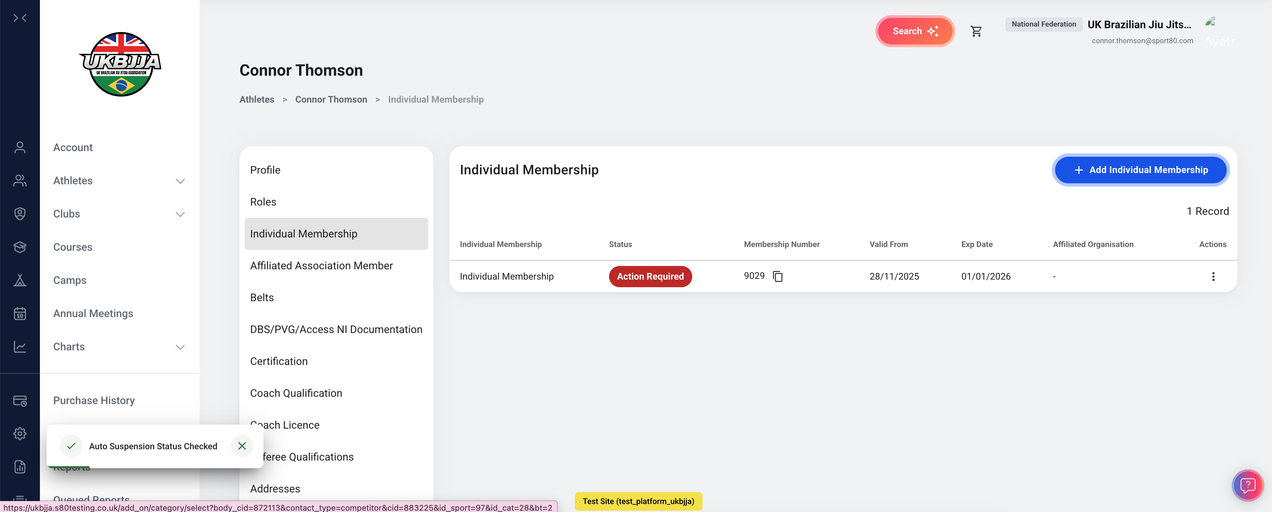
Task: Open the three-dot actions menu for membership row
Action: click(x=1213, y=277)
